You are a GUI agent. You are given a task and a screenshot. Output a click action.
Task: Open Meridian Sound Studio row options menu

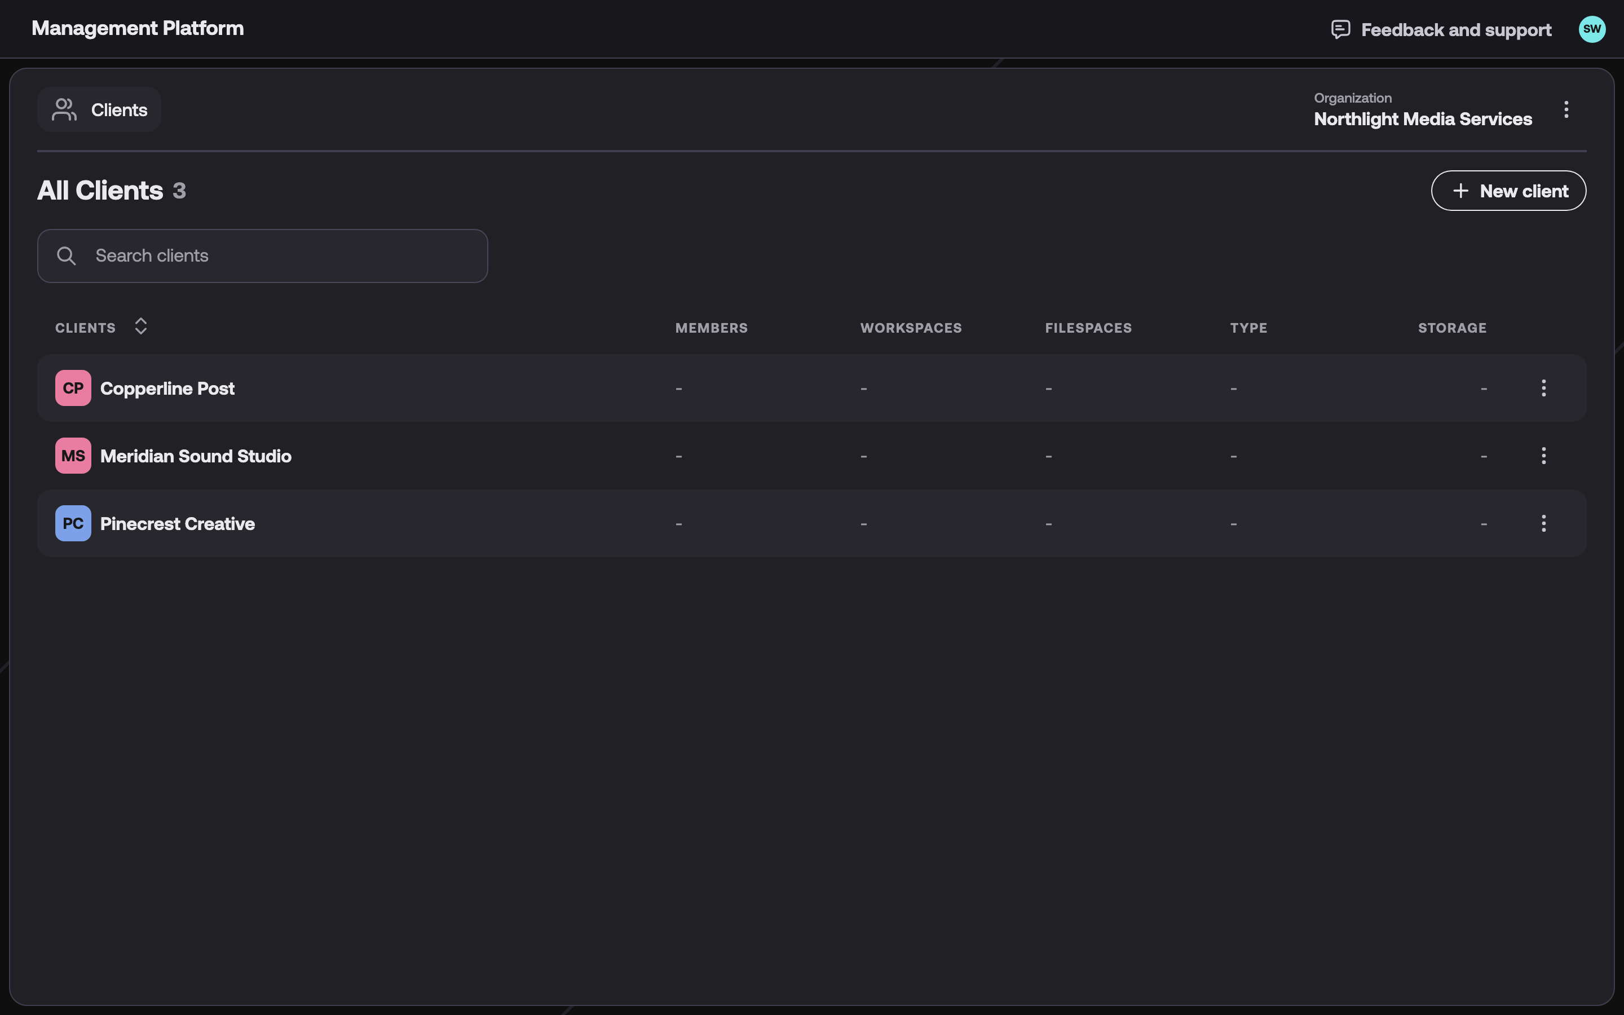click(x=1543, y=456)
